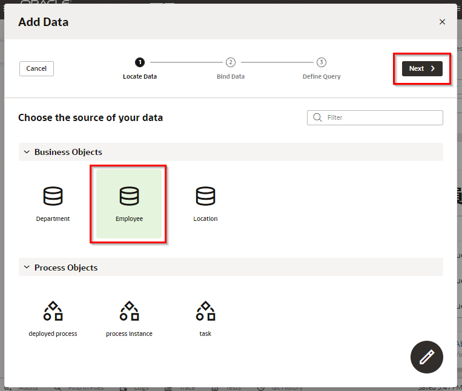
Task: Choose the Employee business object
Action: (x=129, y=203)
